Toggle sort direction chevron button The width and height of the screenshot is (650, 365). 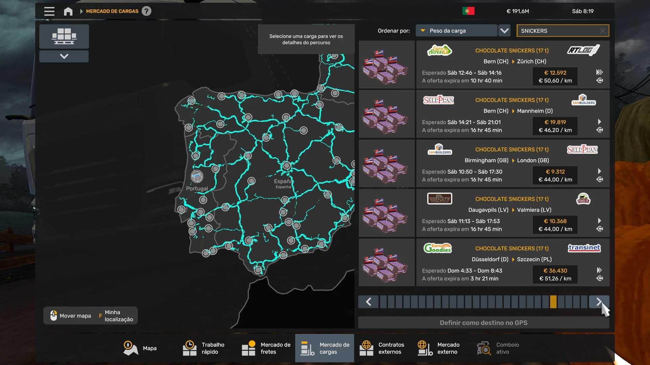pos(504,31)
